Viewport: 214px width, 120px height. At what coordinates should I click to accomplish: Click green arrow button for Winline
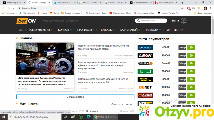point(191,63)
